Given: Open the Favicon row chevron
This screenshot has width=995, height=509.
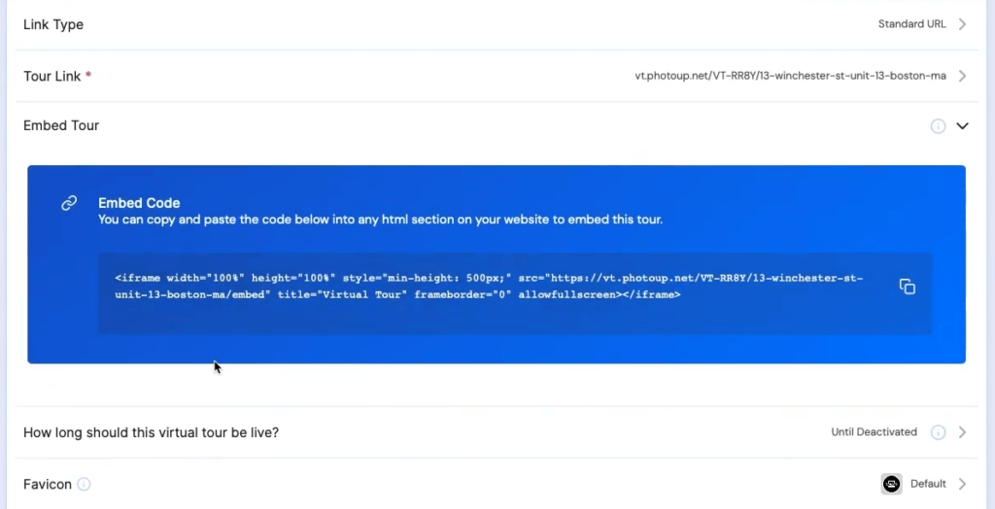Looking at the screenshot, I should tap(962, 484).
